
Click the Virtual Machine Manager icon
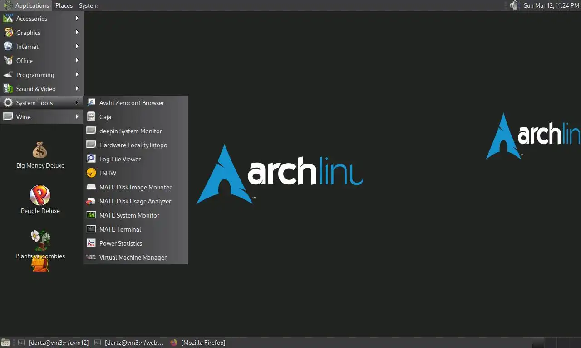tap(91, 257)
